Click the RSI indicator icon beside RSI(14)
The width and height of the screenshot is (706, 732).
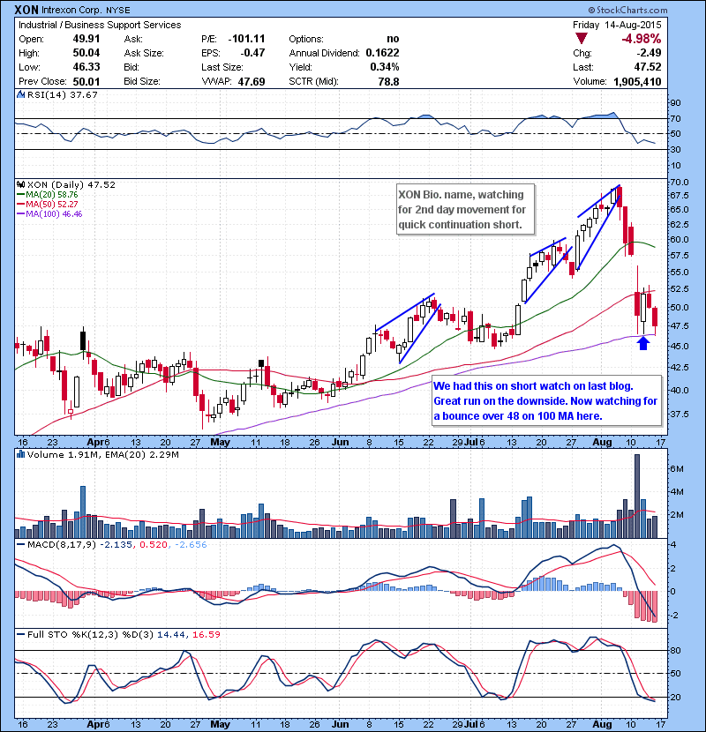point(20,94)
